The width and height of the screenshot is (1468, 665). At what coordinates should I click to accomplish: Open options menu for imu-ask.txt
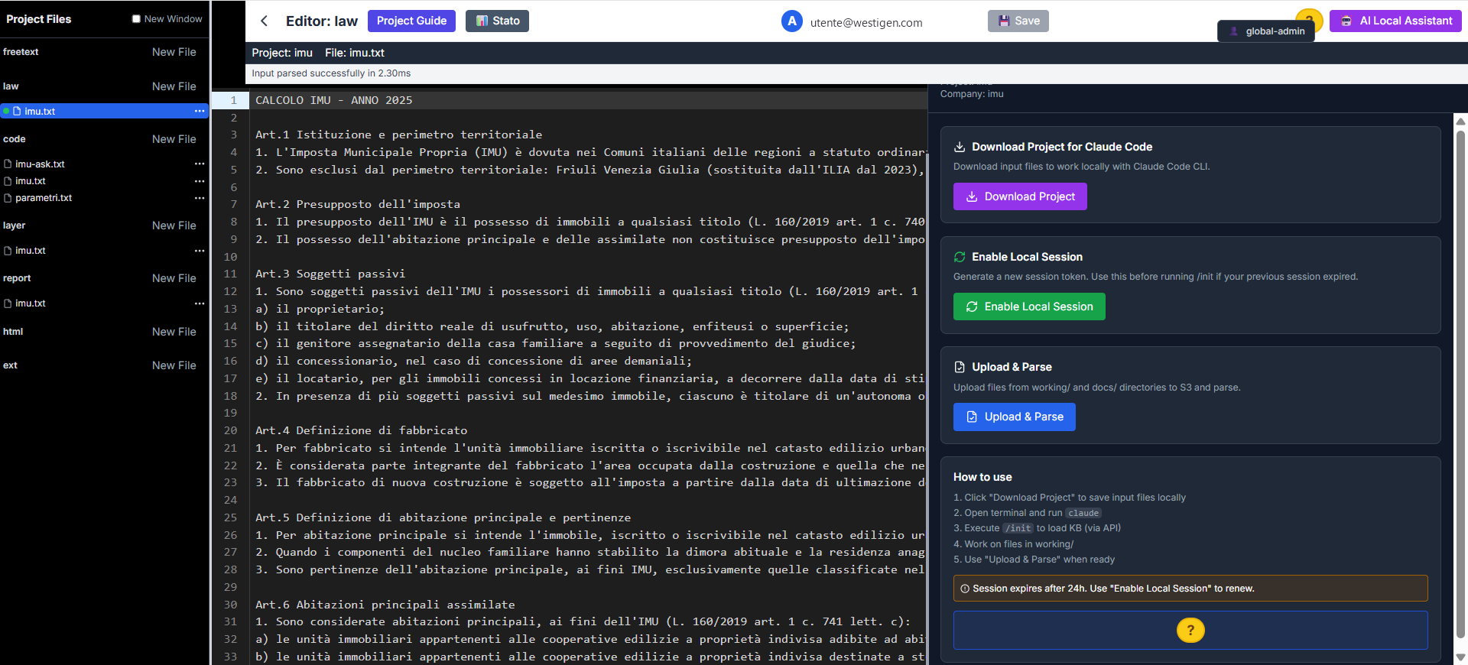point(200,164)
